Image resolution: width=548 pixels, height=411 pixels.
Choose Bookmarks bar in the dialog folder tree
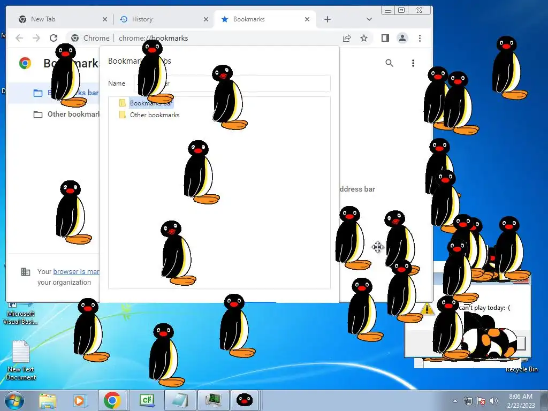[151, 103]
